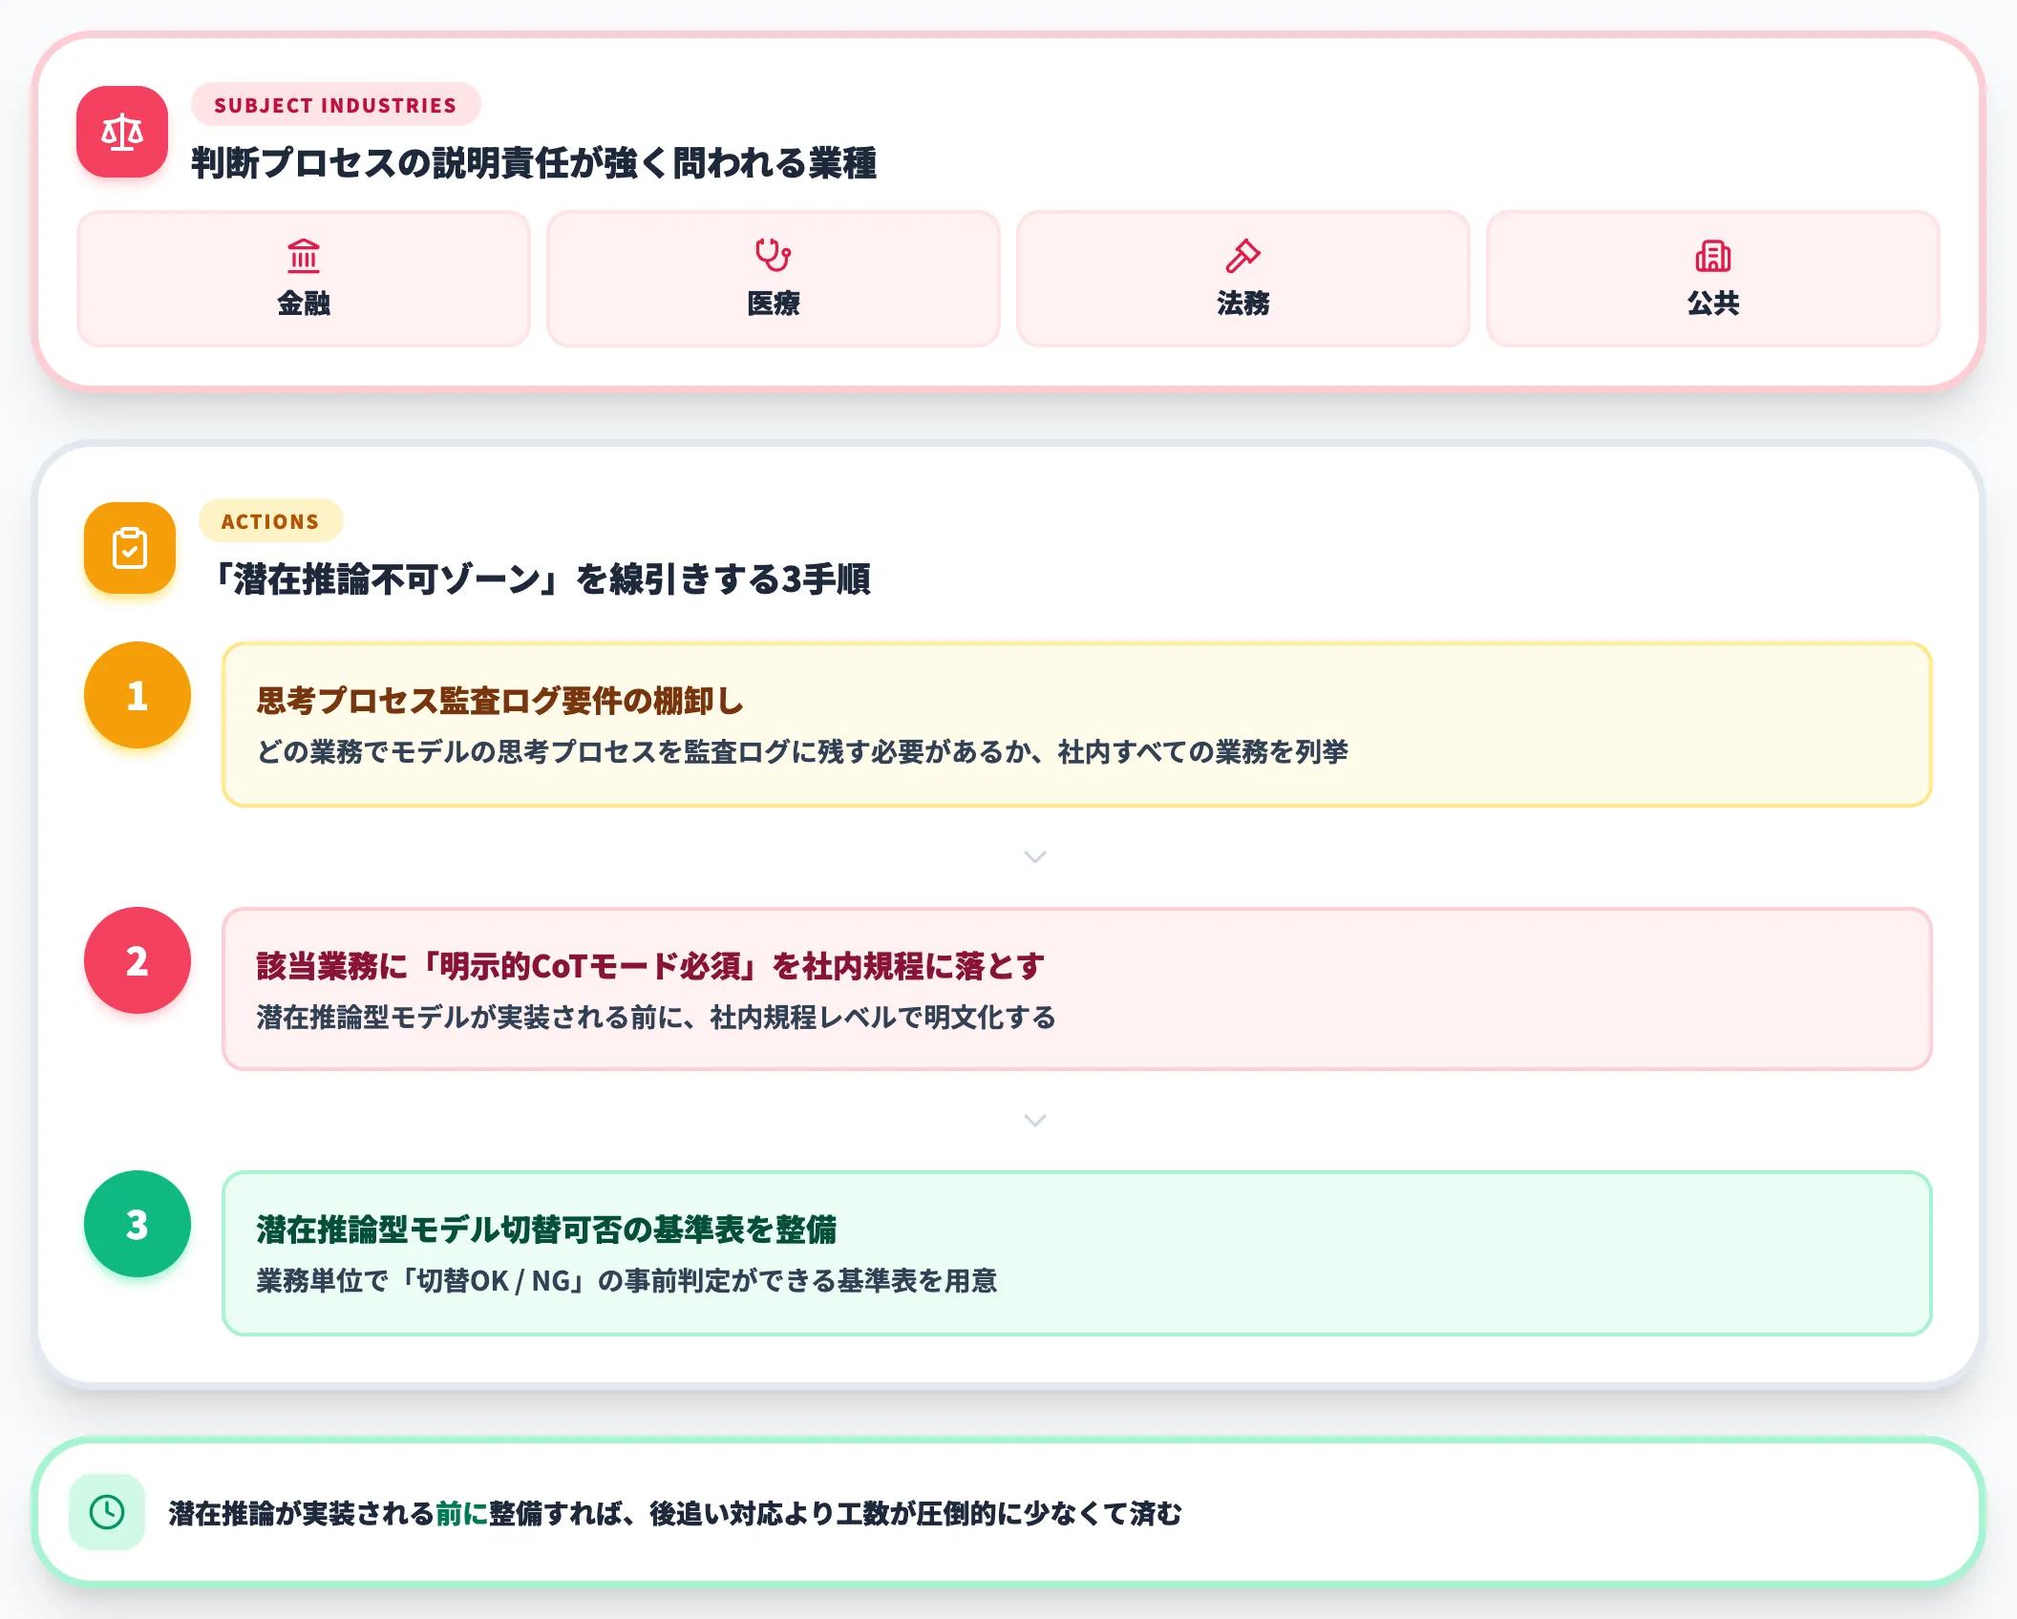Click the red step 2 circle
This screenshot has width=2017, height=1619.
point(138,960)
